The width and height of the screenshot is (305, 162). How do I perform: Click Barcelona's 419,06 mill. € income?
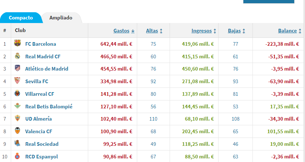coord(198,44)
